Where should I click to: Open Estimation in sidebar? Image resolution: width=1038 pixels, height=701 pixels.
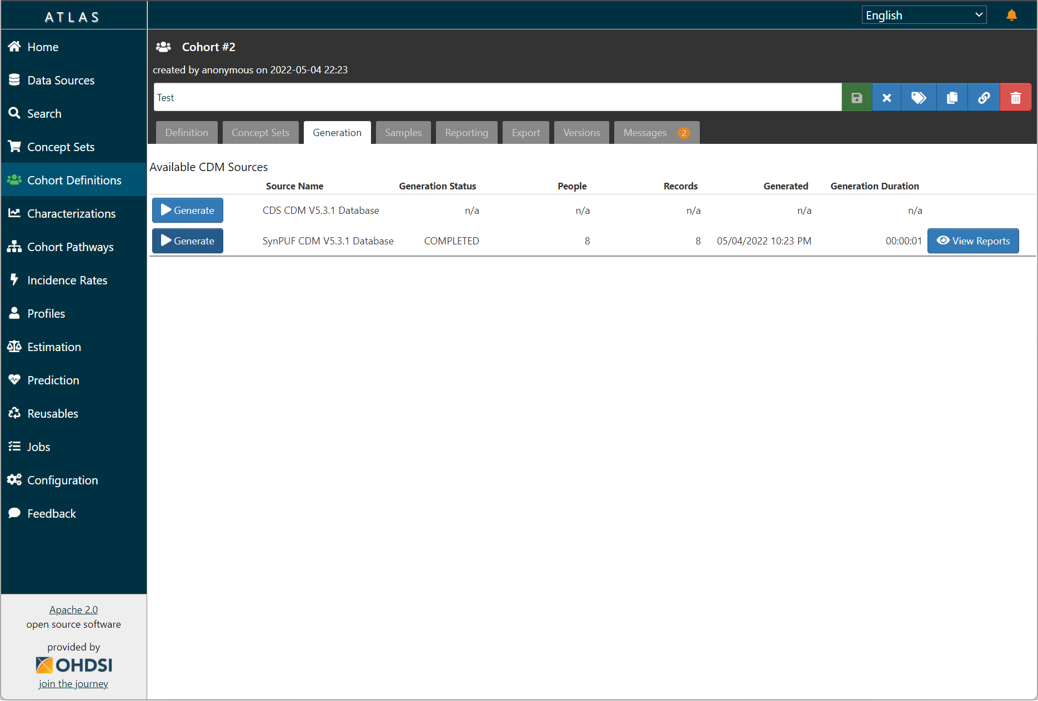73,347
